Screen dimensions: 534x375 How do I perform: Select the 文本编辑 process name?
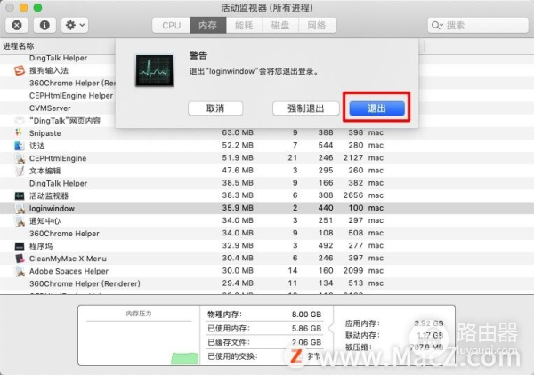(x=45, y=171)
